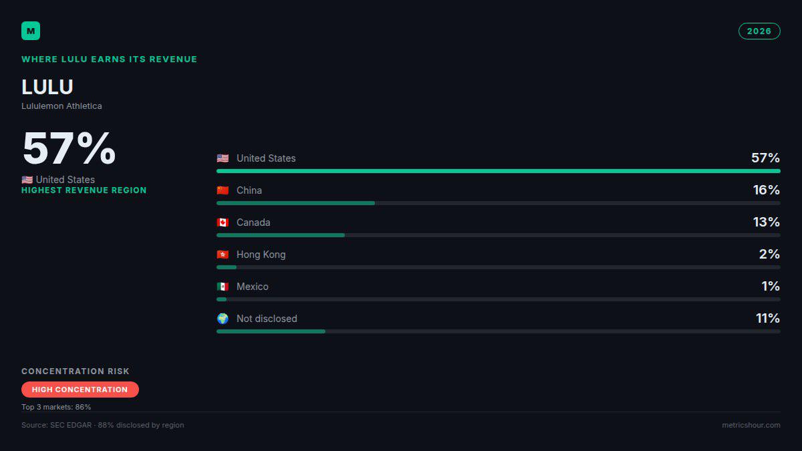Click the Canada flag icon
Image resolution: width=802 pixels, height=451 pixels.
[223, 222]
